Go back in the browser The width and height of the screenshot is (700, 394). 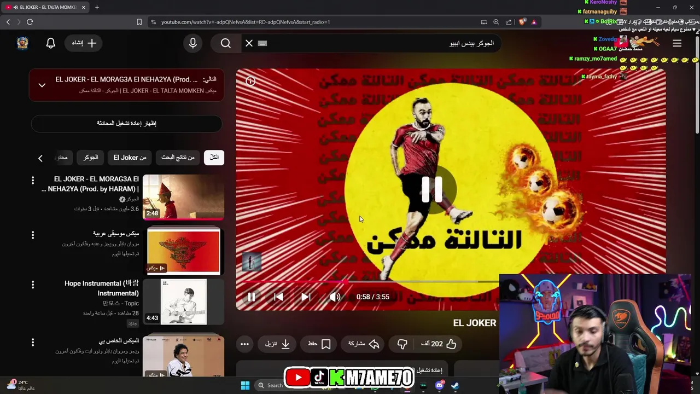tap(8, 22)
